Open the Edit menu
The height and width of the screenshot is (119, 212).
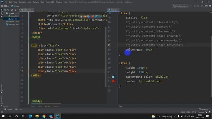(10, 2)
